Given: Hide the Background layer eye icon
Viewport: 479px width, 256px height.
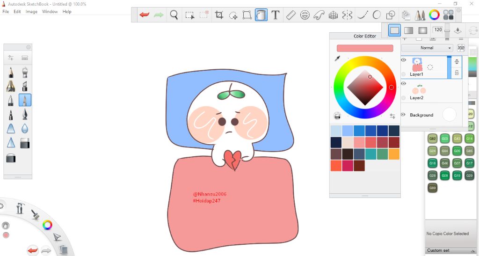Looking at the screenshot, I should (x=403, y=115).
